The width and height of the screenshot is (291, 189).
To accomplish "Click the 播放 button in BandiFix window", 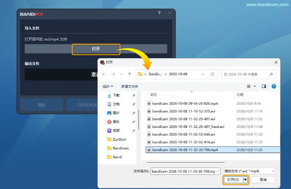I will point(41,105).
